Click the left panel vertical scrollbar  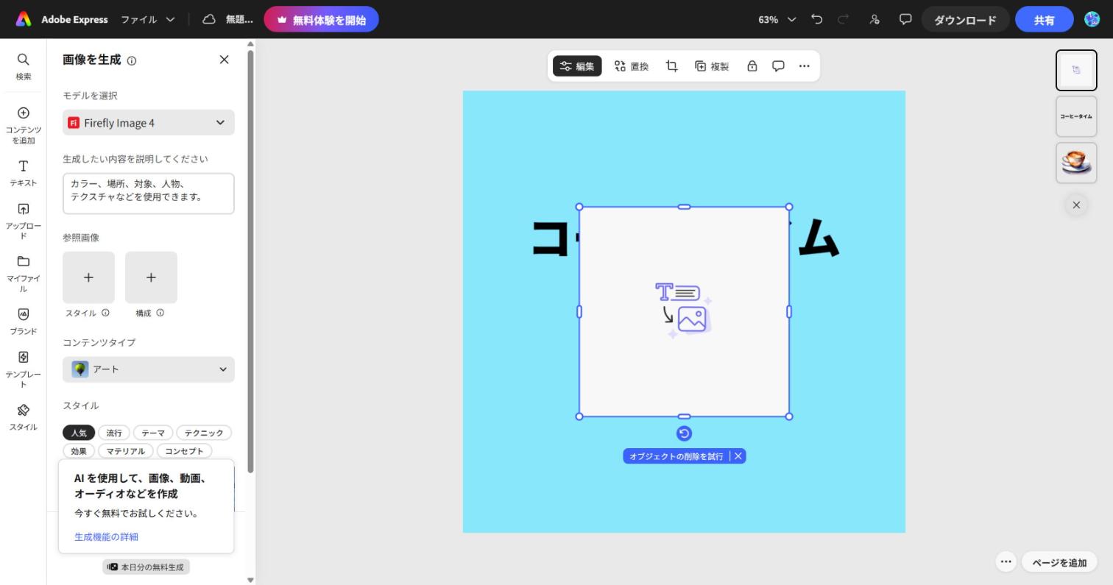(250, 261)
